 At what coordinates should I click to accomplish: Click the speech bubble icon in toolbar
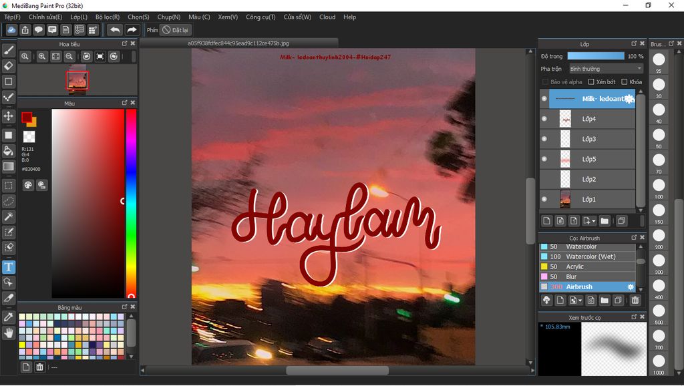39,29
